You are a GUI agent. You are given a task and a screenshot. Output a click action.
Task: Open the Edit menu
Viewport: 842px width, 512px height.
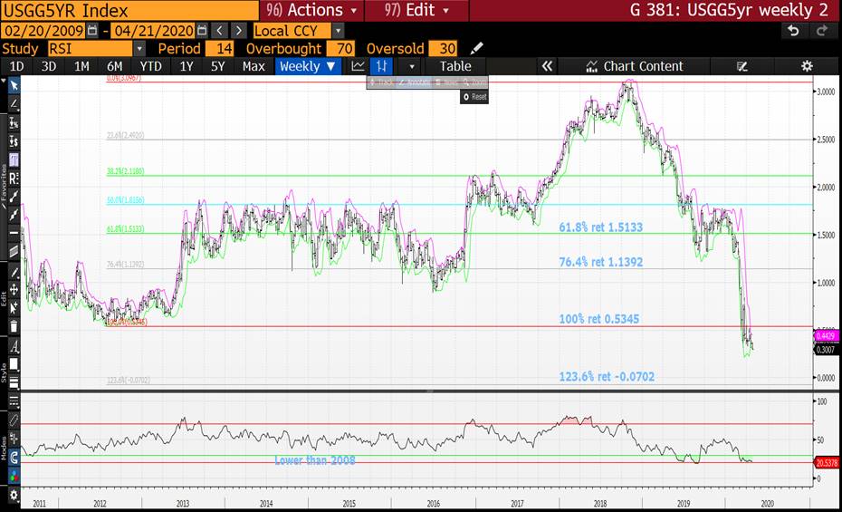[x=416, y=11]
